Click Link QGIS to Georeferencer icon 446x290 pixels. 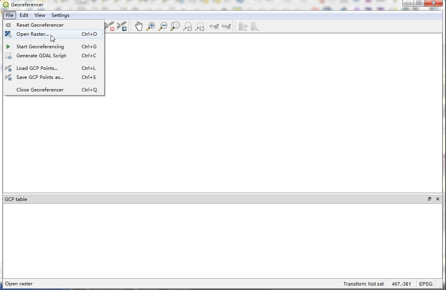click(x=227, y=26)
